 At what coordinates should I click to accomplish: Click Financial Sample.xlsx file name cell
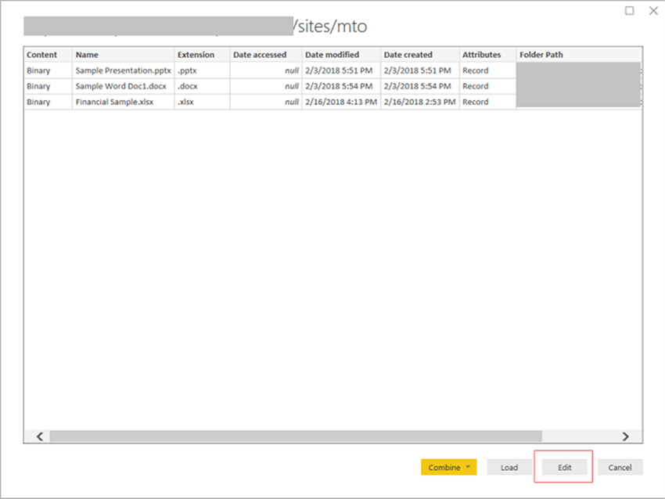pos(114,102)
